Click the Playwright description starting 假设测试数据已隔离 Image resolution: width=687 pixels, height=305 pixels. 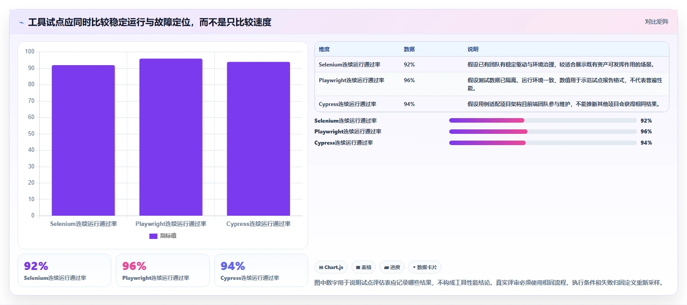[x=565, y=84]
